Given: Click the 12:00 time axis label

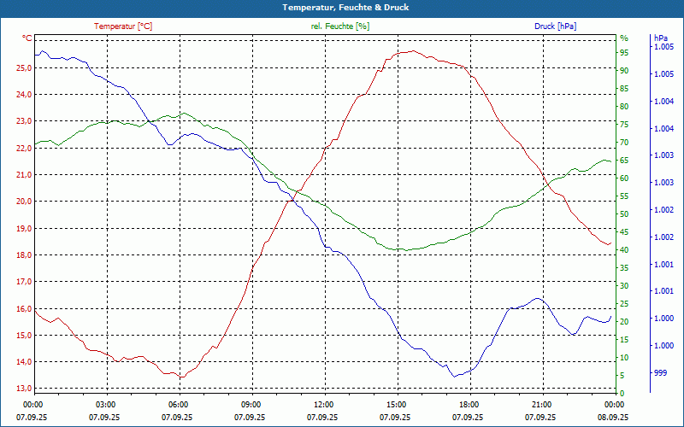Looking at the screenshot, I should 323,405.
